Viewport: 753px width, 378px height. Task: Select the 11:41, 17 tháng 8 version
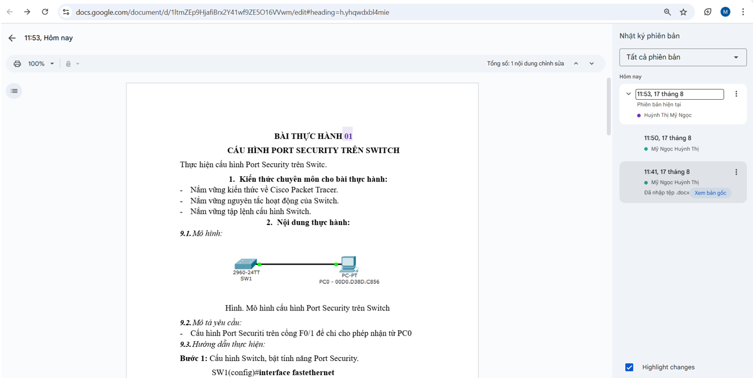(x=667, y=172)
